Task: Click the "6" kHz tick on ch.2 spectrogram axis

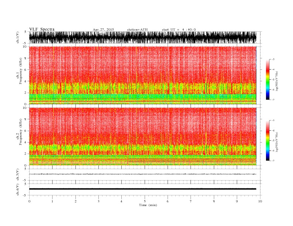Action: coord(26,131)
